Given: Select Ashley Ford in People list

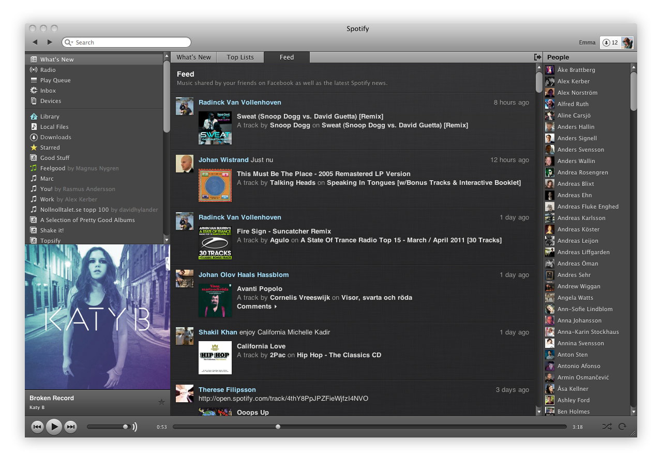Looking at the screenshot, I should click(x=586, y=400).
